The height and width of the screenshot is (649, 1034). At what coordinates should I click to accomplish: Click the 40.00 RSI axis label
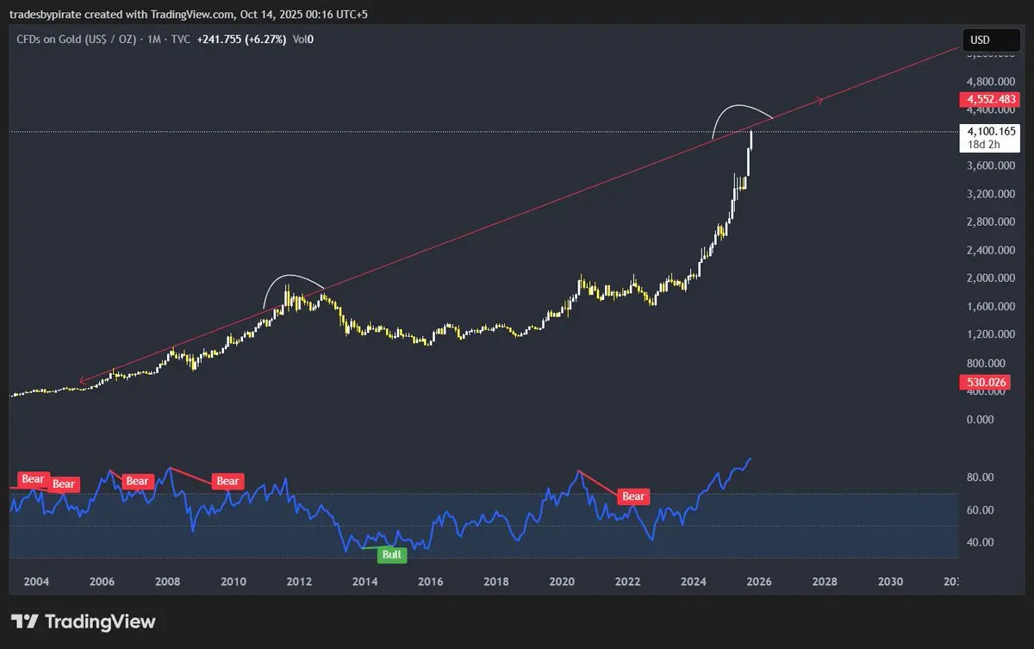[981, 542]
